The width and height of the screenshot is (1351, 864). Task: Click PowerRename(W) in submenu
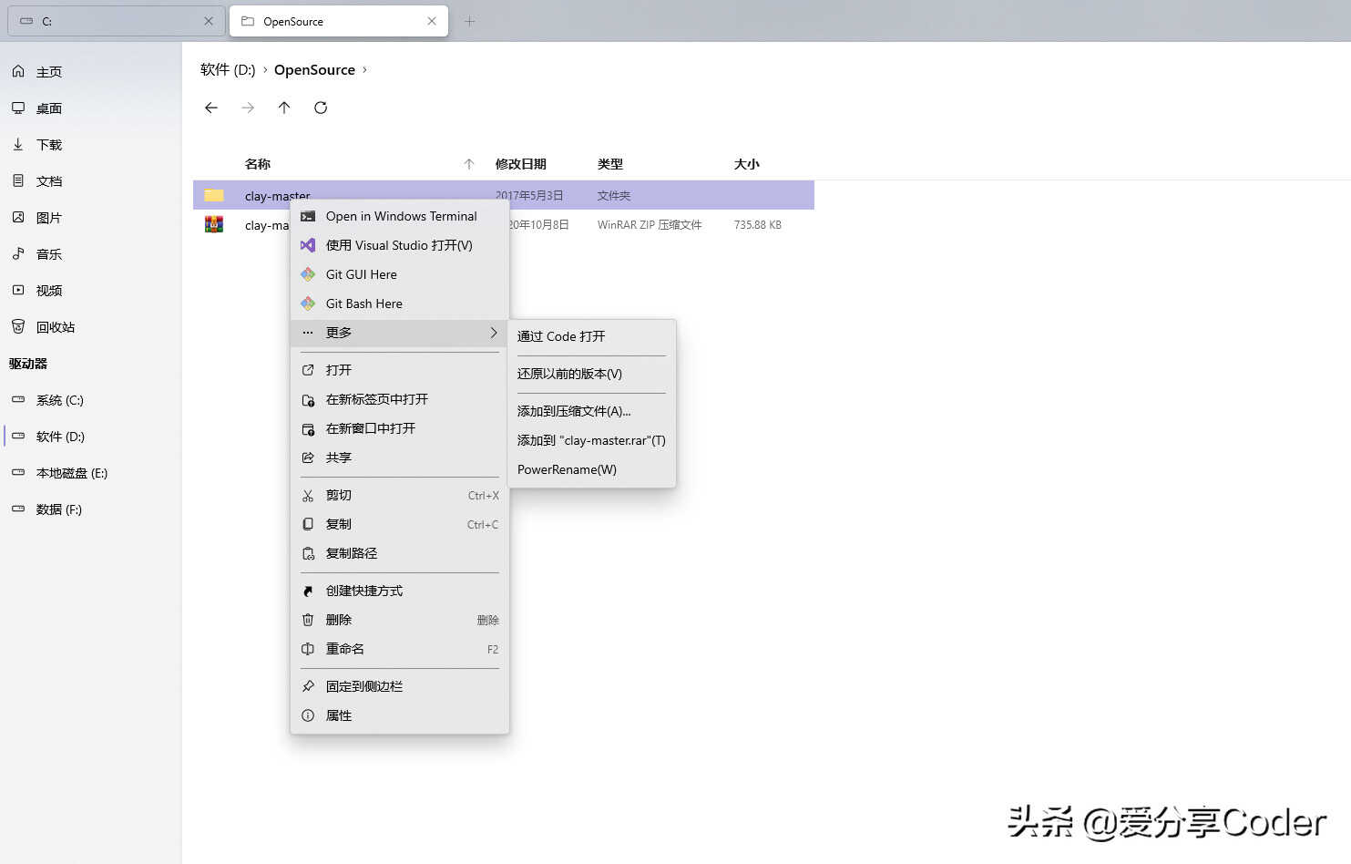tap(567, 469)
